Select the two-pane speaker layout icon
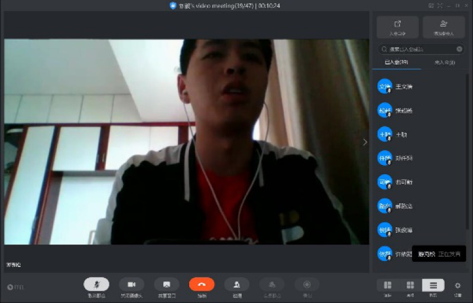The width and height of the screenshot is (473, 303). 388,285
